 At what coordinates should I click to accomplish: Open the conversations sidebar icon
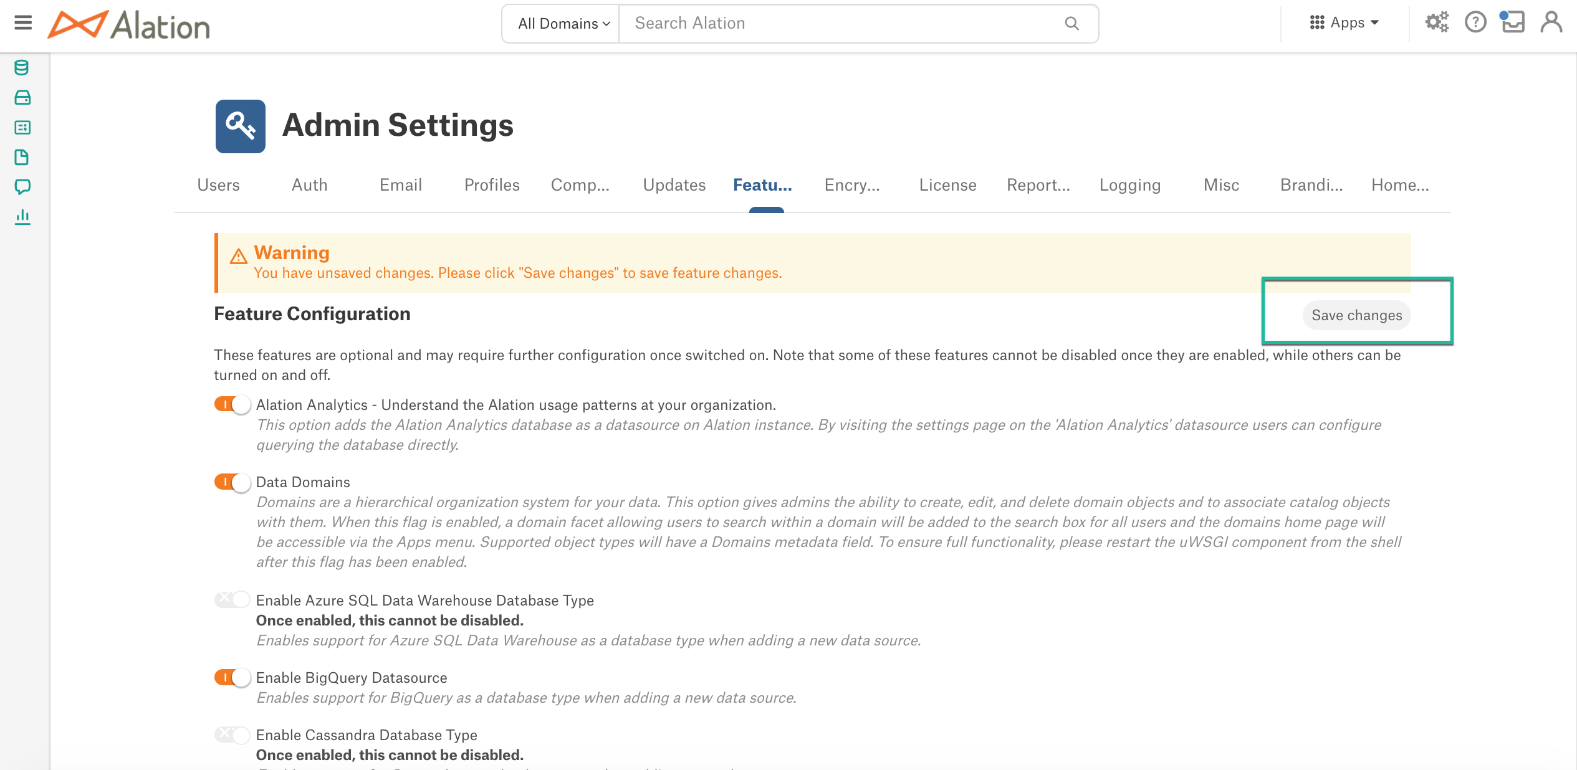click(22, 187)
